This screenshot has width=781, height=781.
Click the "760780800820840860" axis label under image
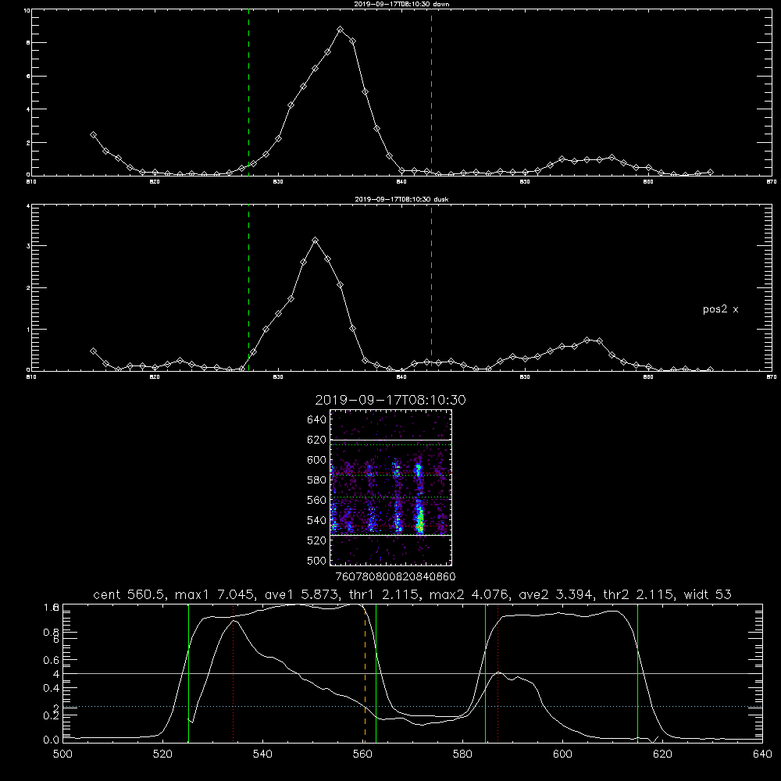pos(395,577)
